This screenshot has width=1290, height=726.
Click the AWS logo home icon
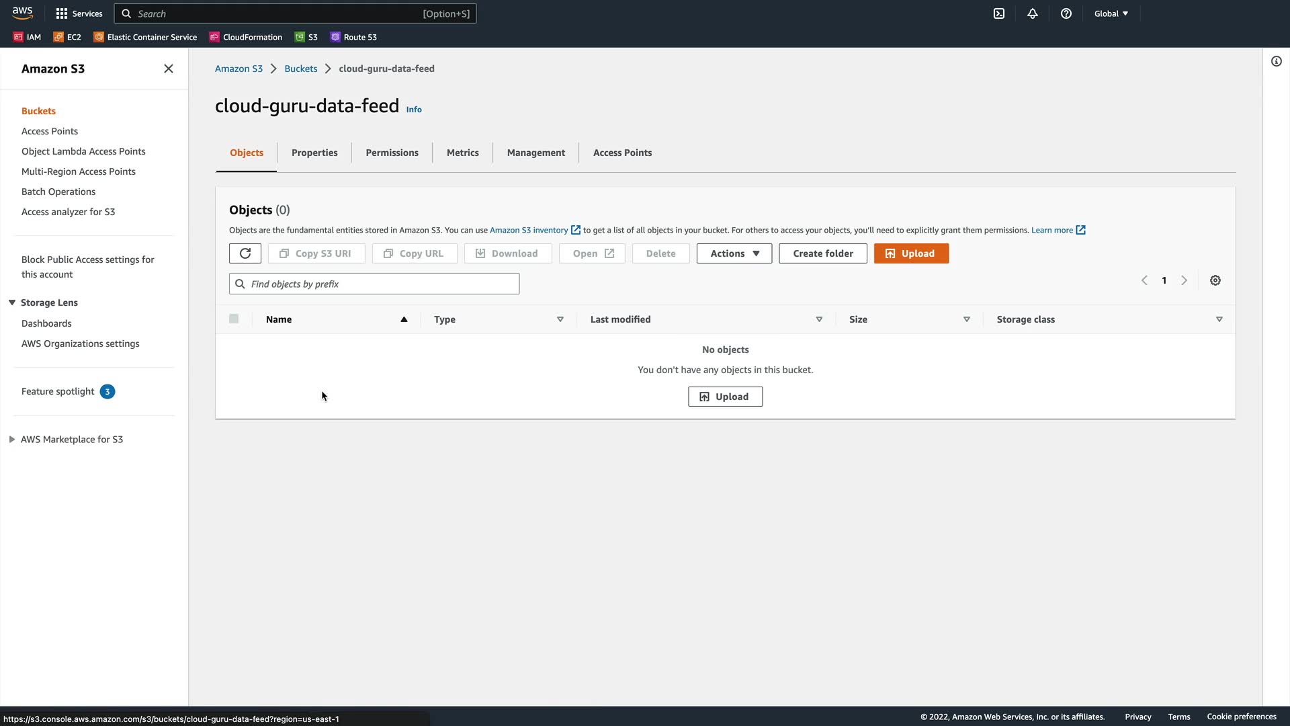tap(22, 13)
